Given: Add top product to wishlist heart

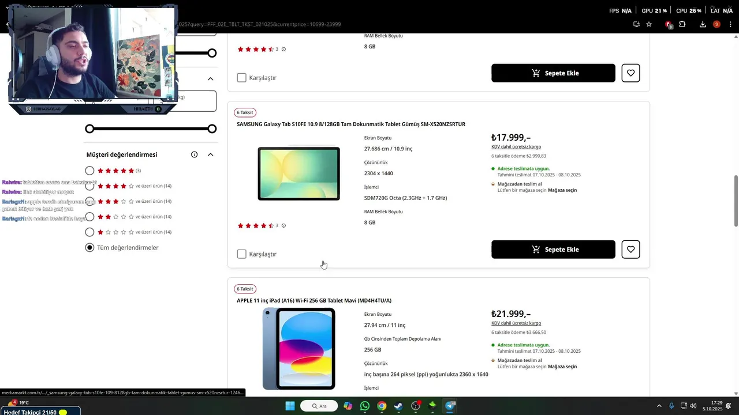Looking at the screenshot, I should [x=630, y=73].
